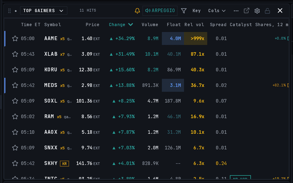
Task: Select the XLAB symbol
Action: [51, 54]
